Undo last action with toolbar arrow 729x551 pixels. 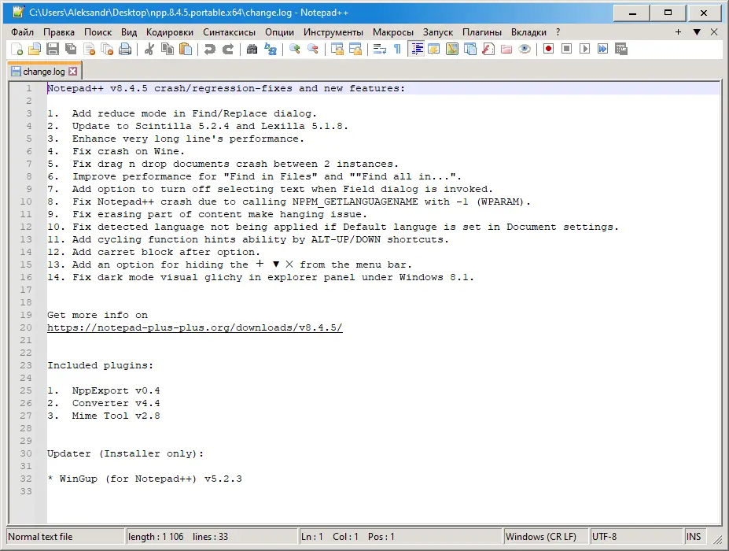(x=209, y=49)
